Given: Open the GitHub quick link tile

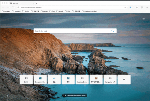Looking at the screenshot, I should (26, 80).
